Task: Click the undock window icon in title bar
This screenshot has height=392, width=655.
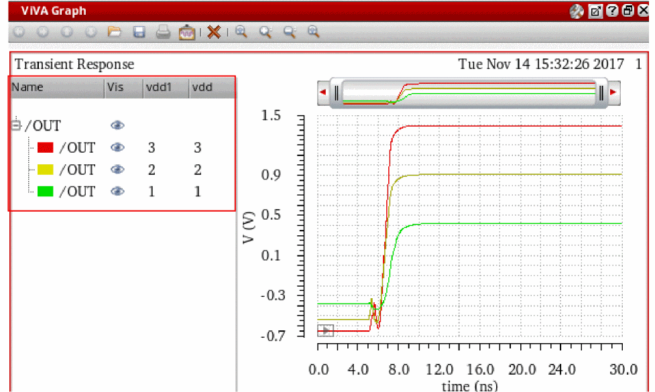Action: (594, 11)
